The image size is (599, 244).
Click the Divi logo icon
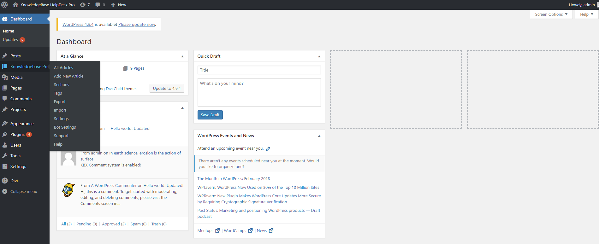click(5, 181)
